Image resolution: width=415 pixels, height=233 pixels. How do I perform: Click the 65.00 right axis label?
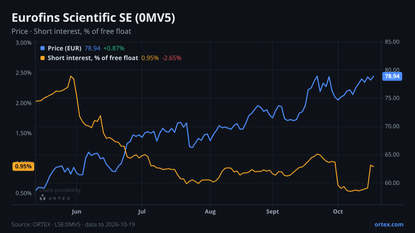392,155
